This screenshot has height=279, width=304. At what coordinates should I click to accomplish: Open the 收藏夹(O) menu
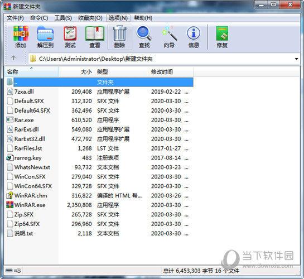90,18
